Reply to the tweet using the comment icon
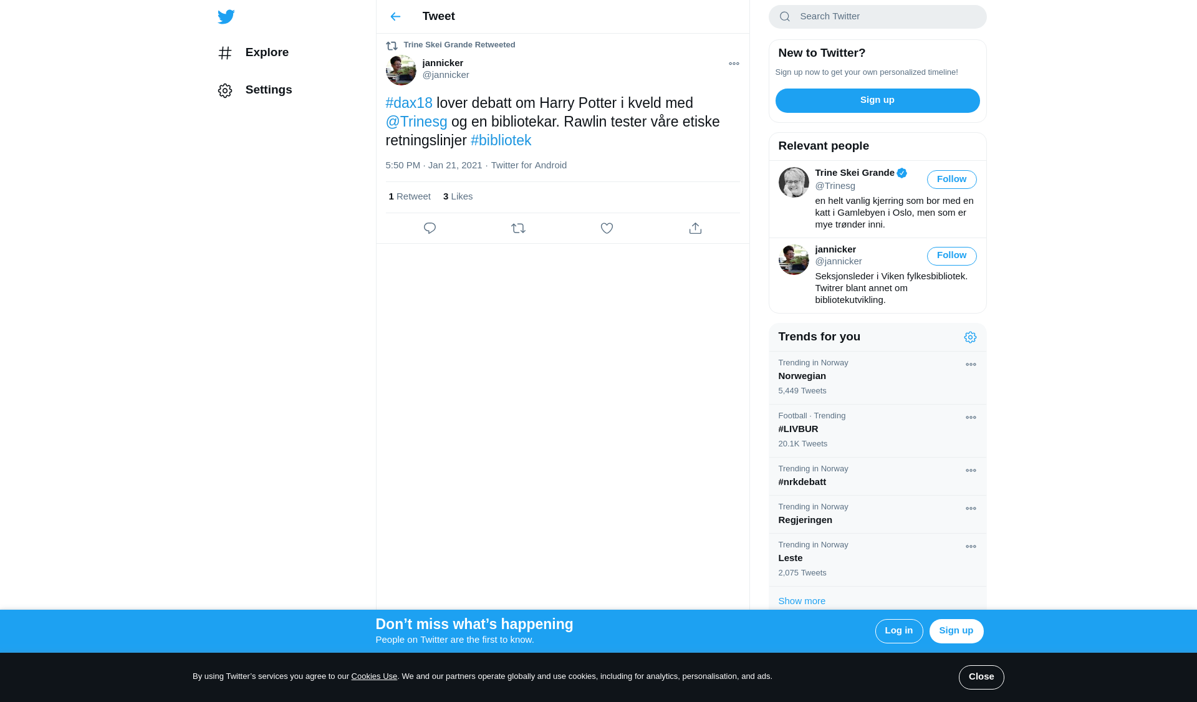This screenshot has height=702, width=1197. click(430, 228)
